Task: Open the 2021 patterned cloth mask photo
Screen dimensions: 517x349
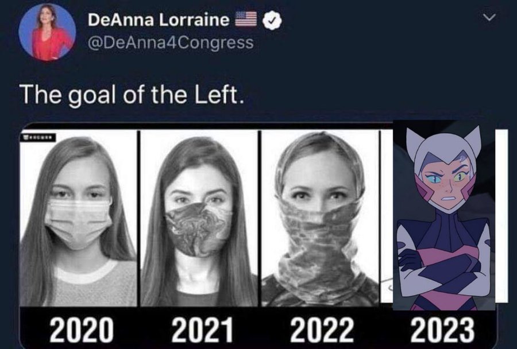Action: pyautogui.click(x=199, y=218)
